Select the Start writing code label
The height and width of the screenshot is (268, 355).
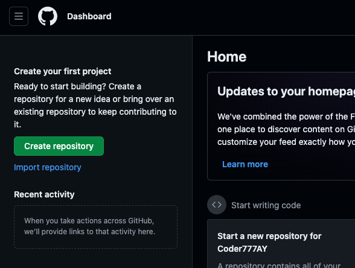(266, 205)
